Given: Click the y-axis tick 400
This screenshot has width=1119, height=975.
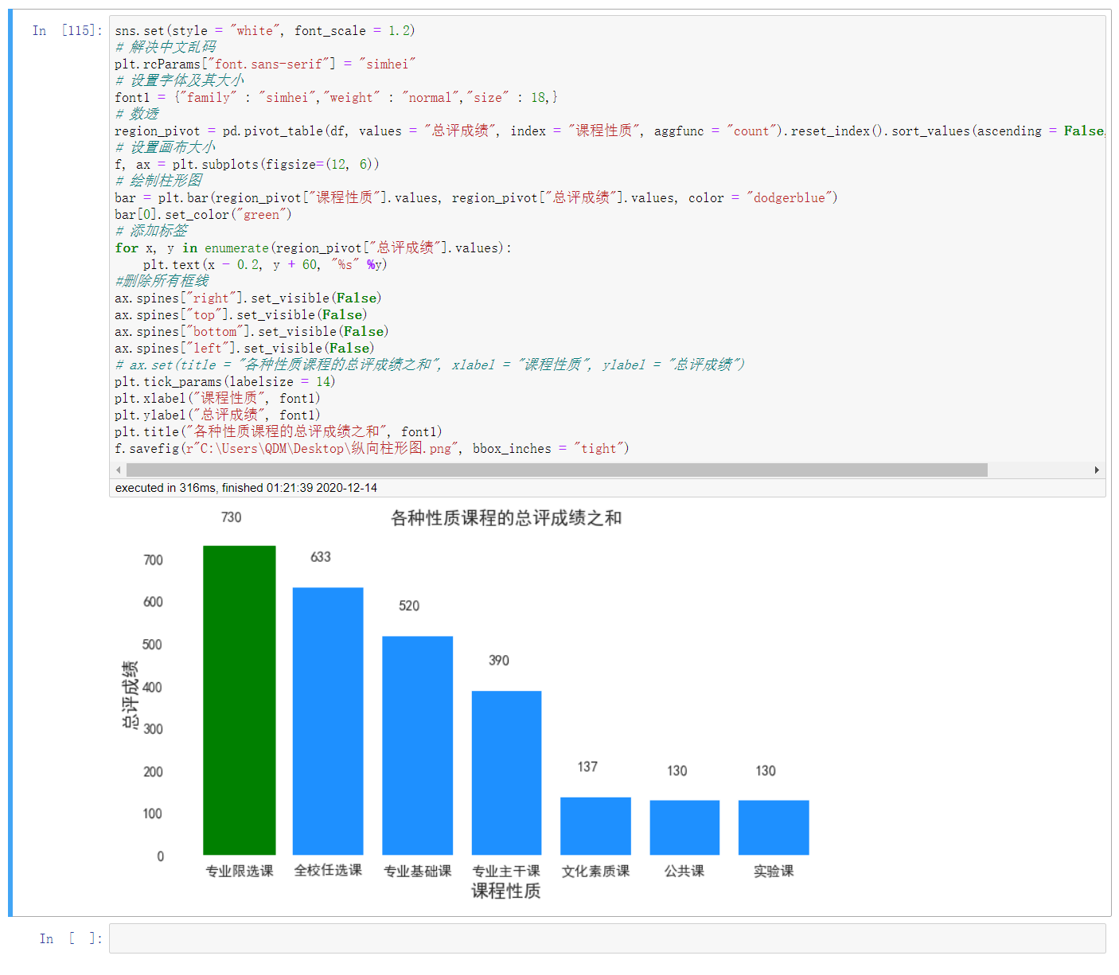Looking at the screenshot, I should point(153,687).
